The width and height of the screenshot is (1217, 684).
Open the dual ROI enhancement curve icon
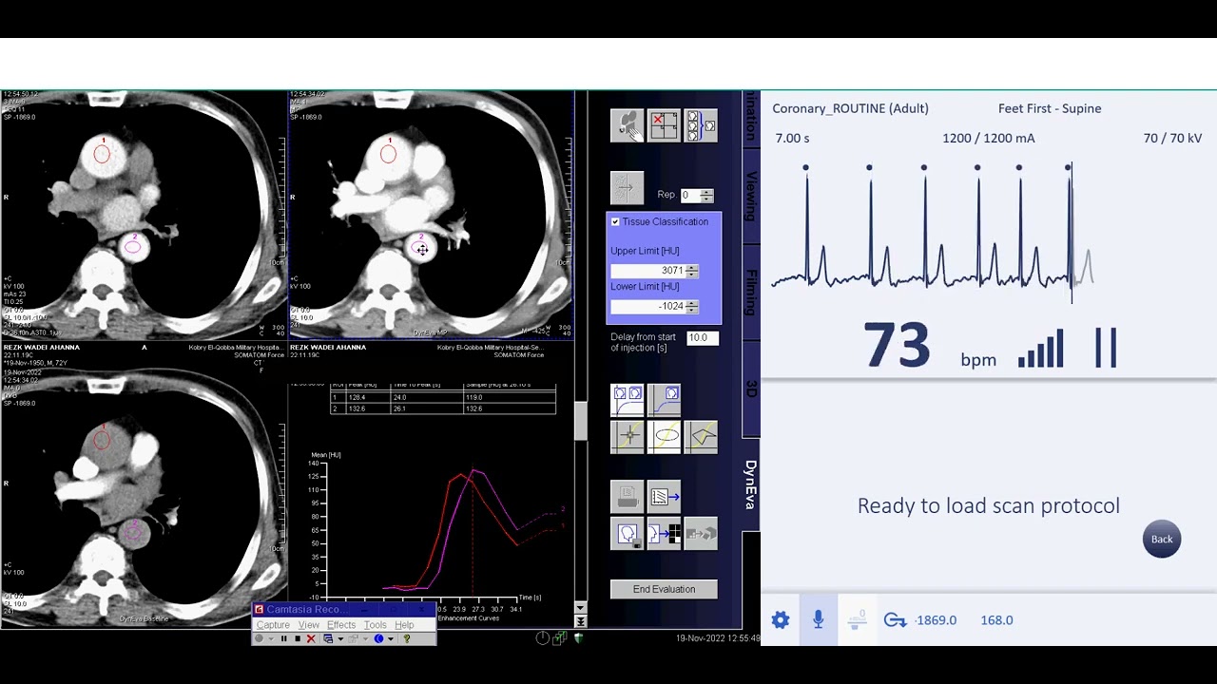click(x=628, y=400)
